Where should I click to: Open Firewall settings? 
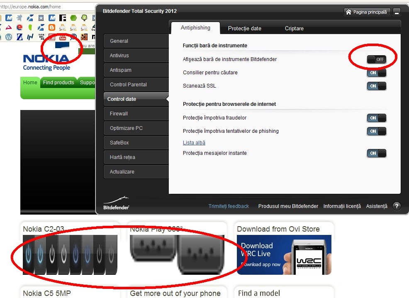click(x=136, y=113)
